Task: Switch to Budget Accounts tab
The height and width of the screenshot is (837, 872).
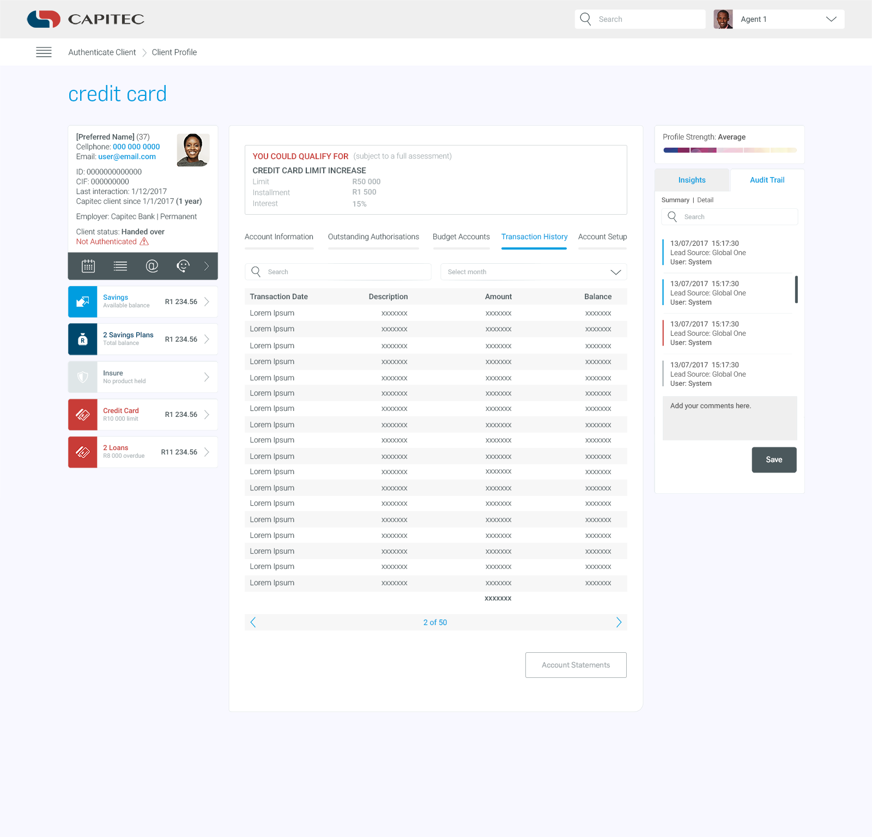Action: coord(461,237)
